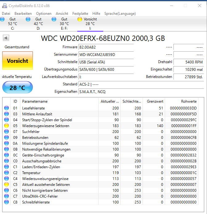Click raw value 0000000003DD
Viewport: 207px width, 214px height.
point(183,108)
